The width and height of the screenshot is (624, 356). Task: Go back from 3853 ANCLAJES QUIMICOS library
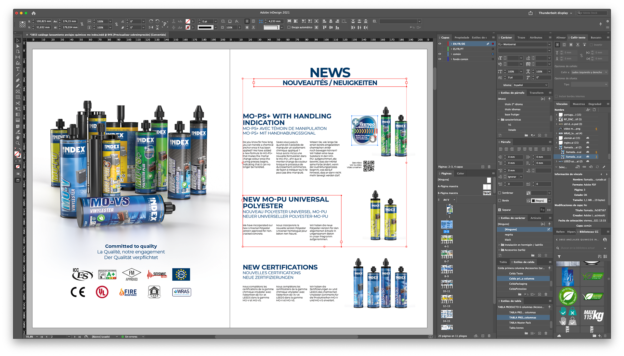pyautogui.click(x=557, y=240)
